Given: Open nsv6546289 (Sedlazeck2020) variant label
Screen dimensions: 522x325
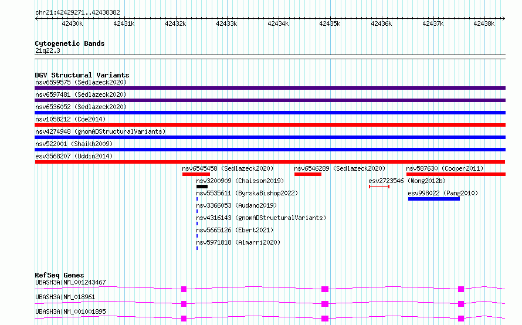Looking at the screenshot, I should [x=340, y=168].
